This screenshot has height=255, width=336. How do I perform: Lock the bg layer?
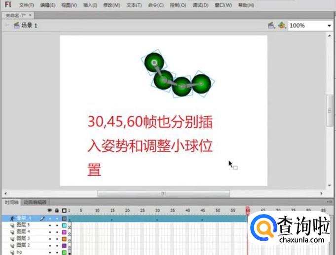click(57, 253)
